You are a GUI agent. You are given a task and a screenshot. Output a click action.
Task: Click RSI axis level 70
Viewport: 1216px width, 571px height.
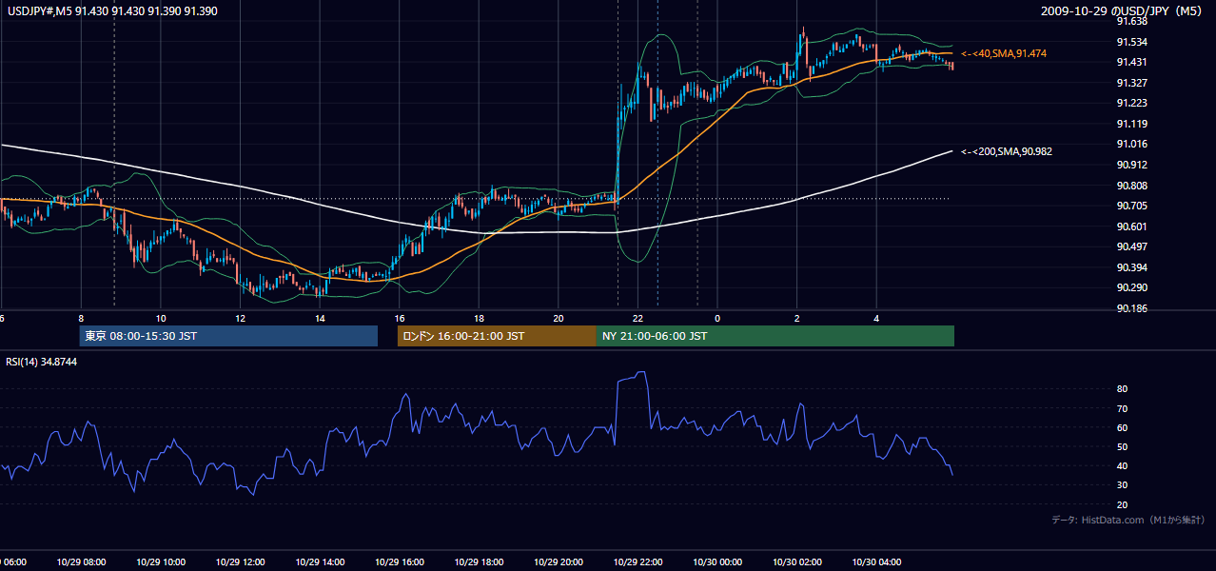[1123, 408]
